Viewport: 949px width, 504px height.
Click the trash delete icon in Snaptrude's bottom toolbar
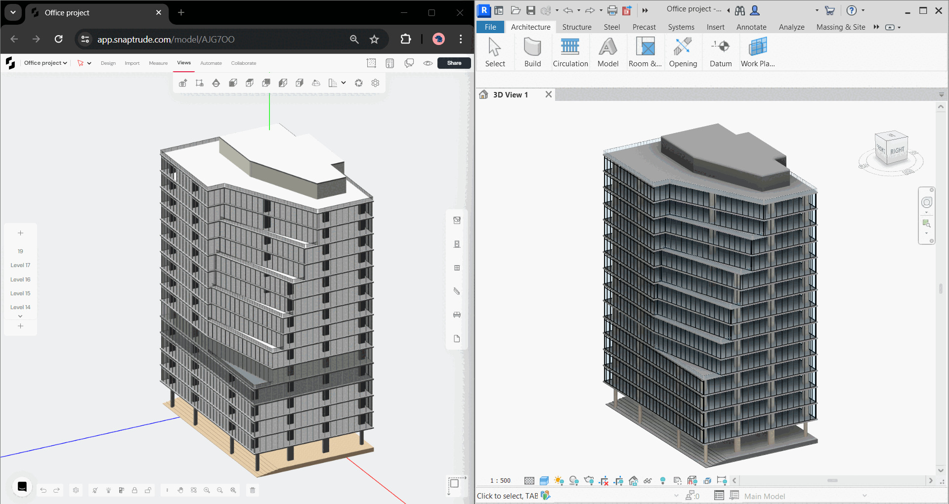click(252, 490)
